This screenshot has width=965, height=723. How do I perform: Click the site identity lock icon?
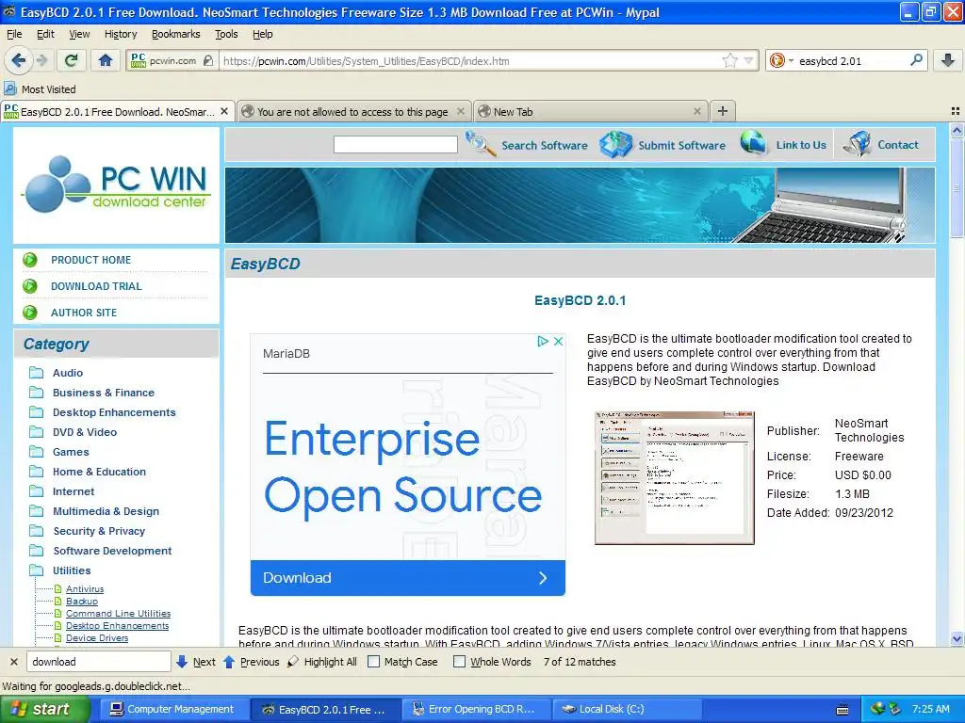208,60
